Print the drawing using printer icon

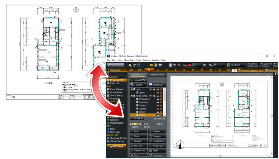click(160, 65)
